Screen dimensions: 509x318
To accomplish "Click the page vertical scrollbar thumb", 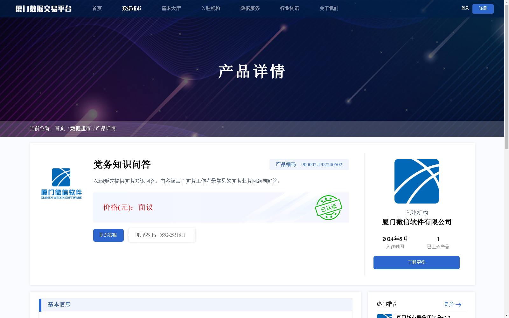I will [506, 77].
